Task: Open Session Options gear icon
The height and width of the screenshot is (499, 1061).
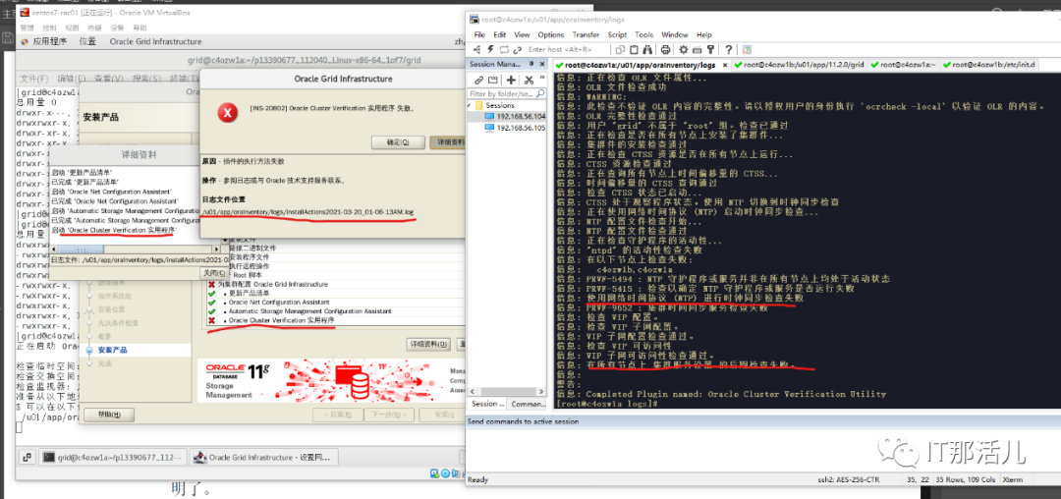Action: point(684,49)
